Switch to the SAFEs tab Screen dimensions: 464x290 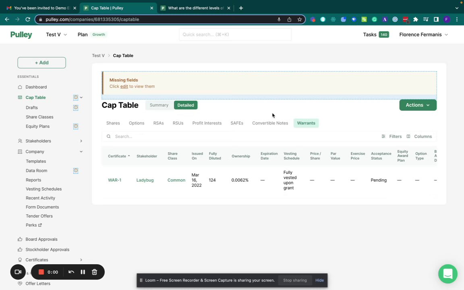pos(237,123)
